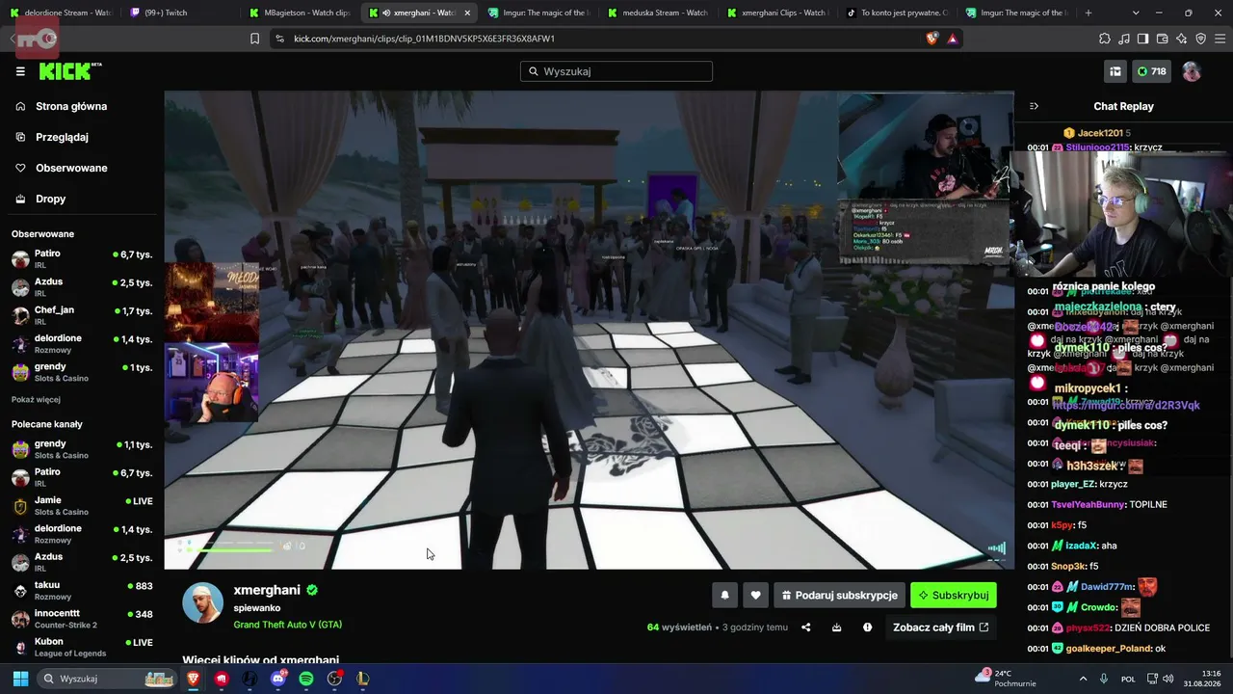Open the media playlist music icon
The width and height of the screenshot is (1233, 694).
pyautogui.click(x=1124, y=39)
